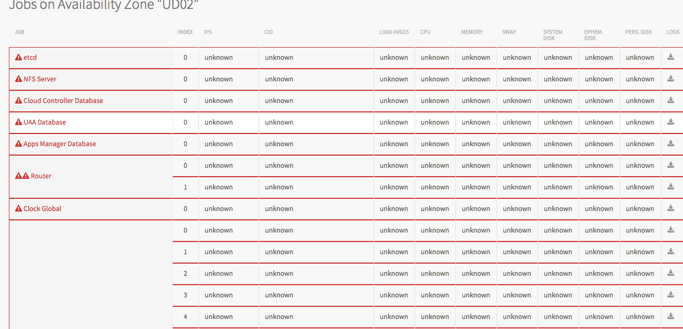Download logs for Router index 1
This screenshot has height=329, width=683.
(x=670, y=186)
